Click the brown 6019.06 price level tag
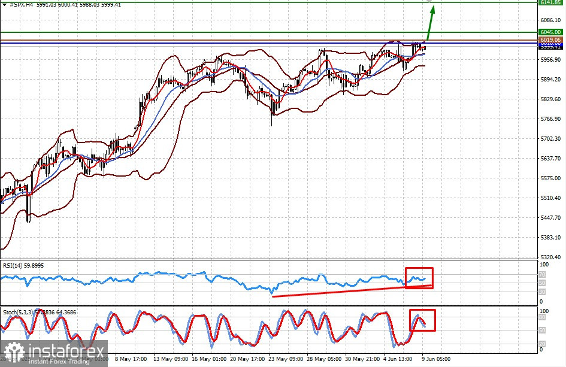566x367 pixels. click(550, 40)
